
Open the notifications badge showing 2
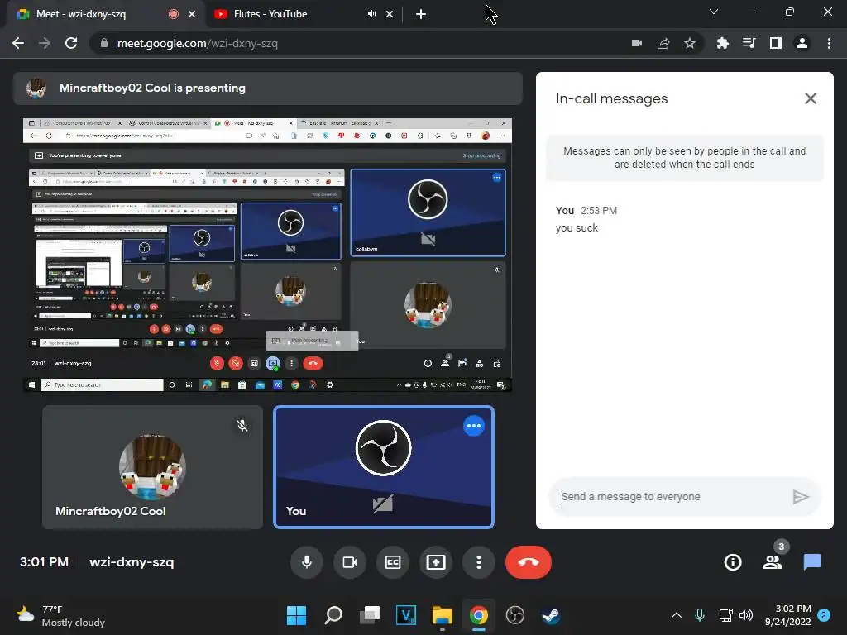pyautogui.click(x=824, y=615)
